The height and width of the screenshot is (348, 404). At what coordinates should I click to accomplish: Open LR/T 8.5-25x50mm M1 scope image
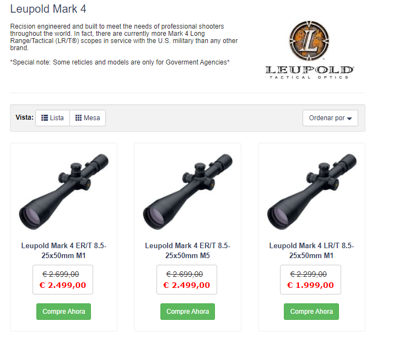tap(311, 191)
